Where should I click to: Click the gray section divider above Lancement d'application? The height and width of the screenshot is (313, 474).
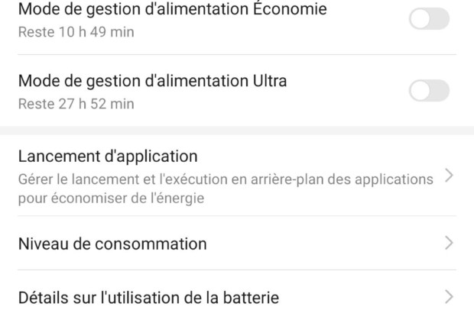(x=237, y=130)
